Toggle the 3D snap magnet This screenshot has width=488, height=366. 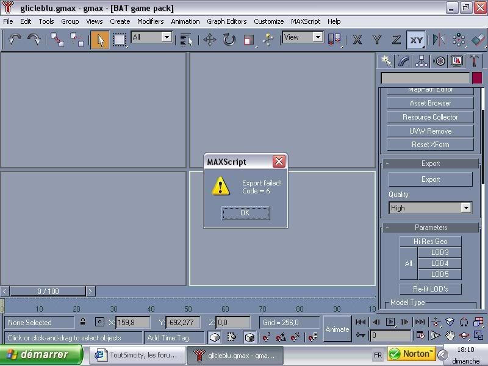click(267, 337)
